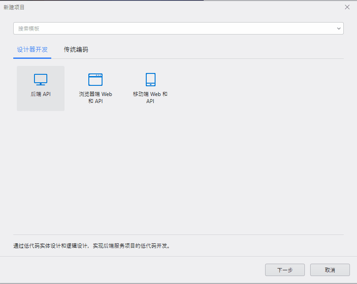
Task: Focus the 搜索模板 search field
Action: 178,28
